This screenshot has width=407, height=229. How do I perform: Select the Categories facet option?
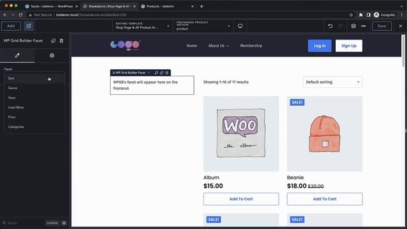[34, 127]
